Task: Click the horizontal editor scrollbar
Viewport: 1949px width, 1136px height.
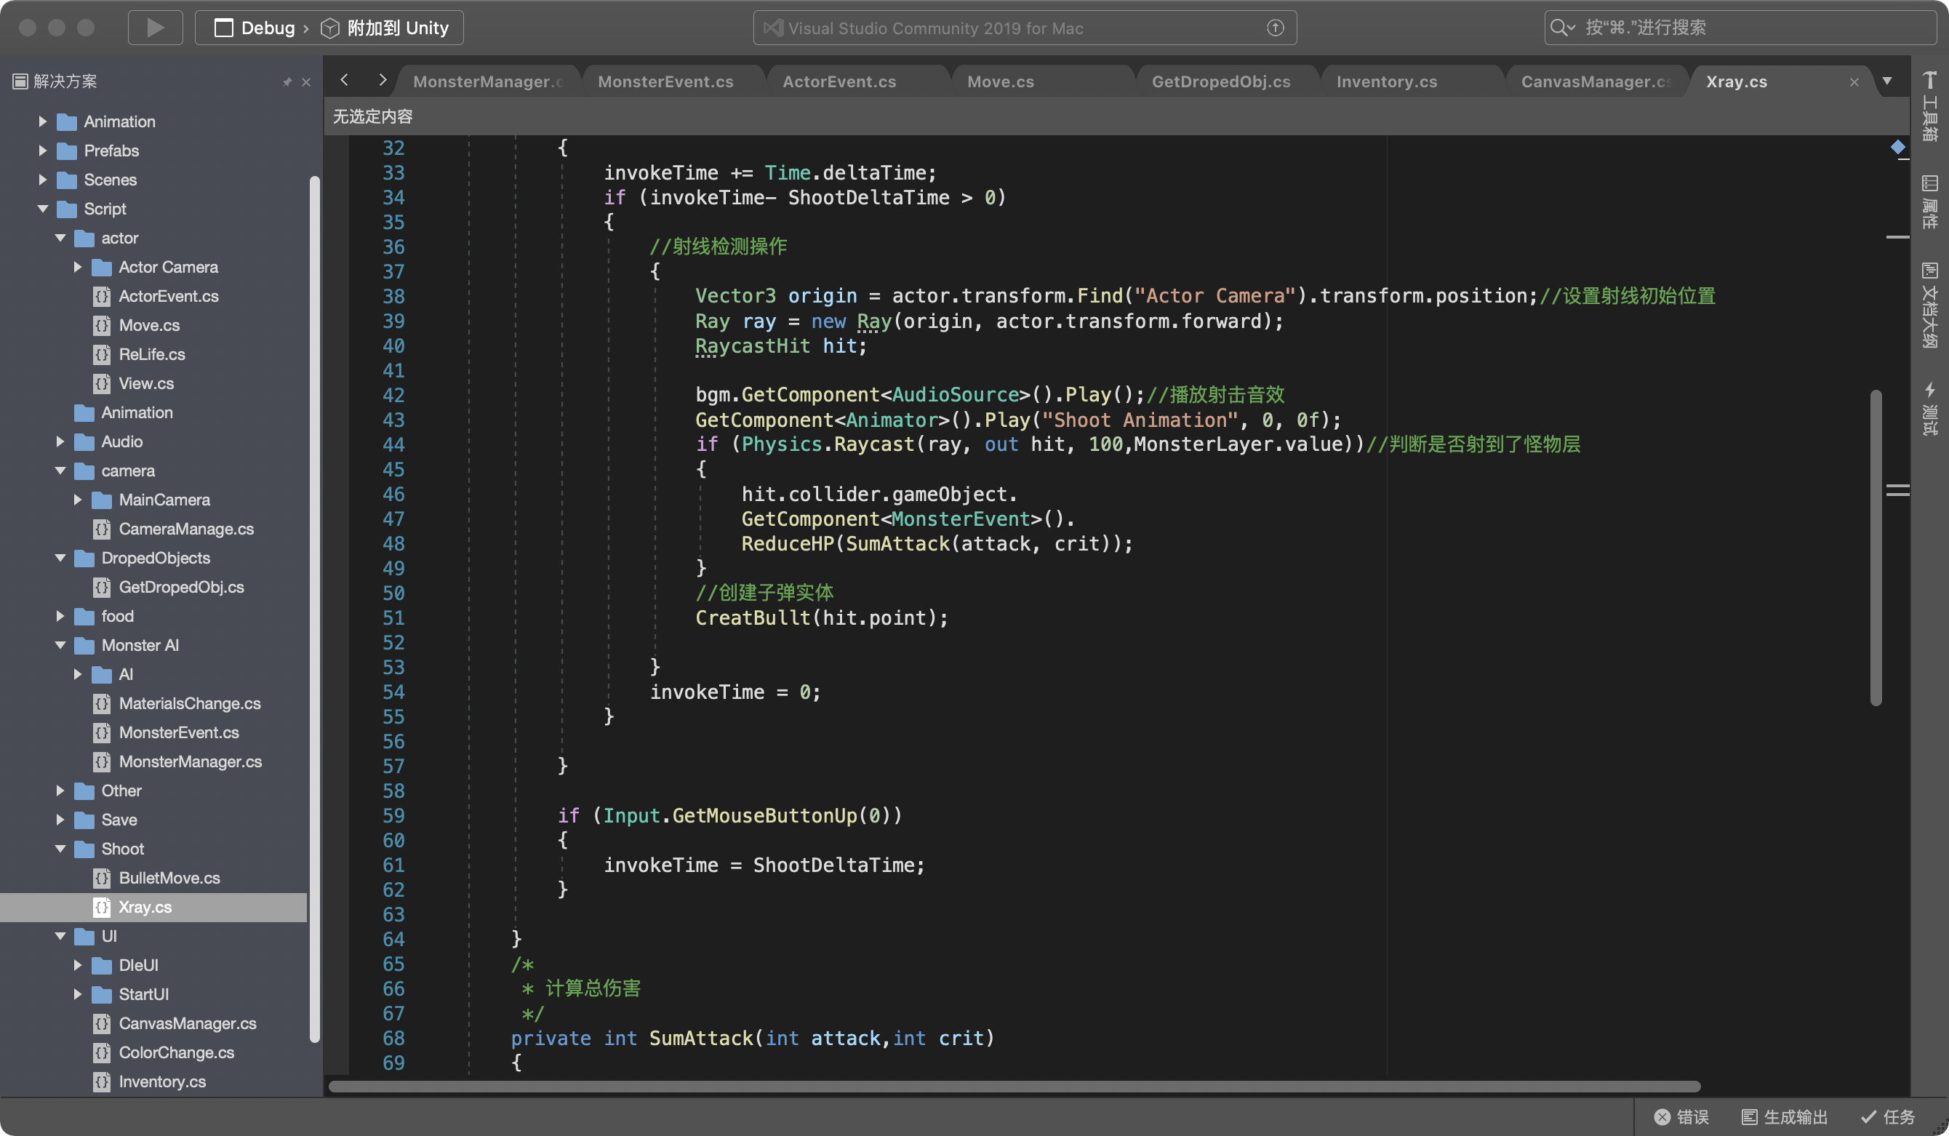Action: click(1013, 1087)
